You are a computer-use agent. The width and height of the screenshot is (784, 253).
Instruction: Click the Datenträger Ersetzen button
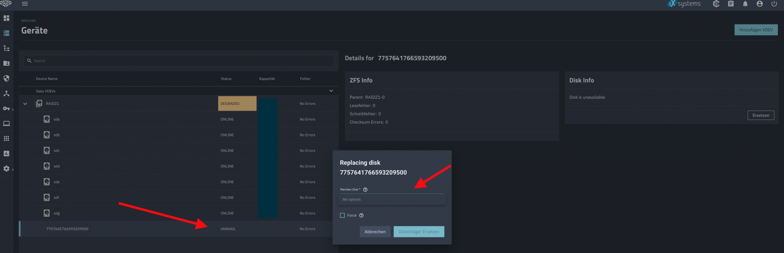[419, 232]
